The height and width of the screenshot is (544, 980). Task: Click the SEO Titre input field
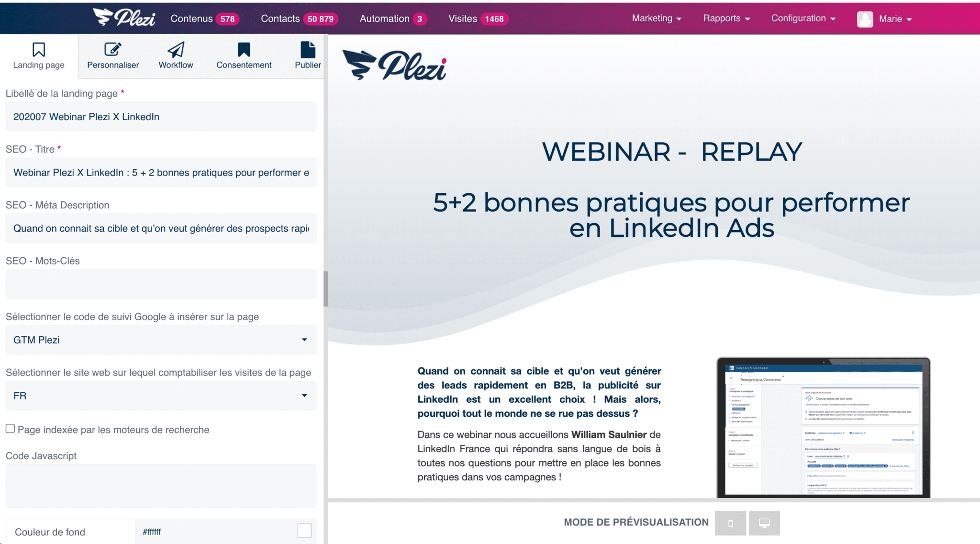(x=161, y=173)
